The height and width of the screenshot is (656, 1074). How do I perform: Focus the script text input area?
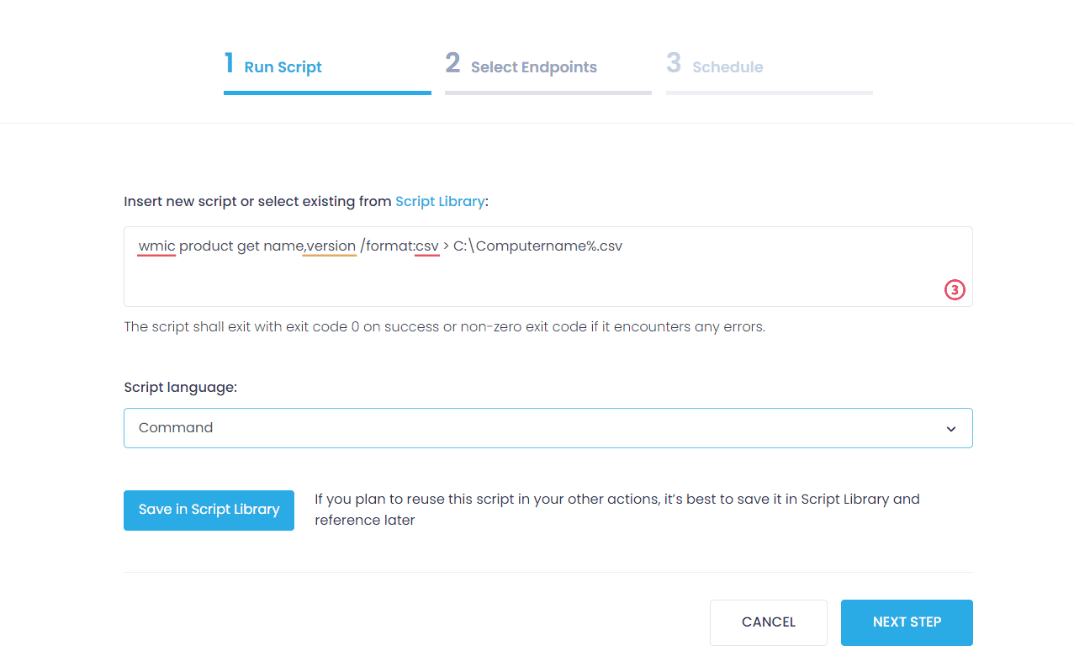click(x=548, y=267)
